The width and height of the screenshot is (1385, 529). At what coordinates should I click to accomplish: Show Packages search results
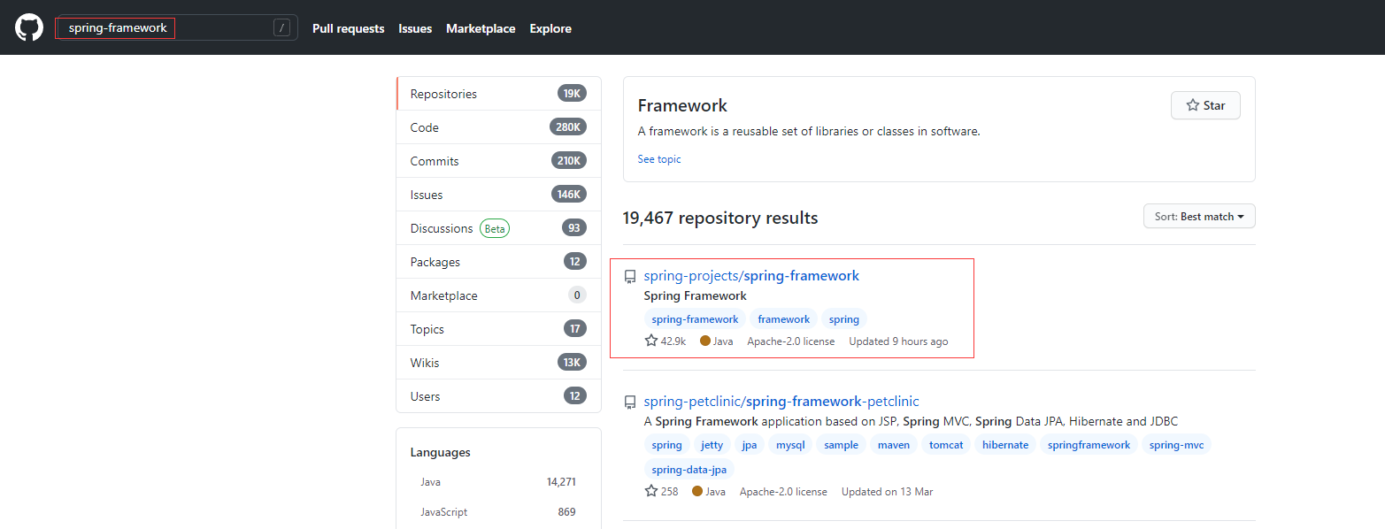coord(499,262)
